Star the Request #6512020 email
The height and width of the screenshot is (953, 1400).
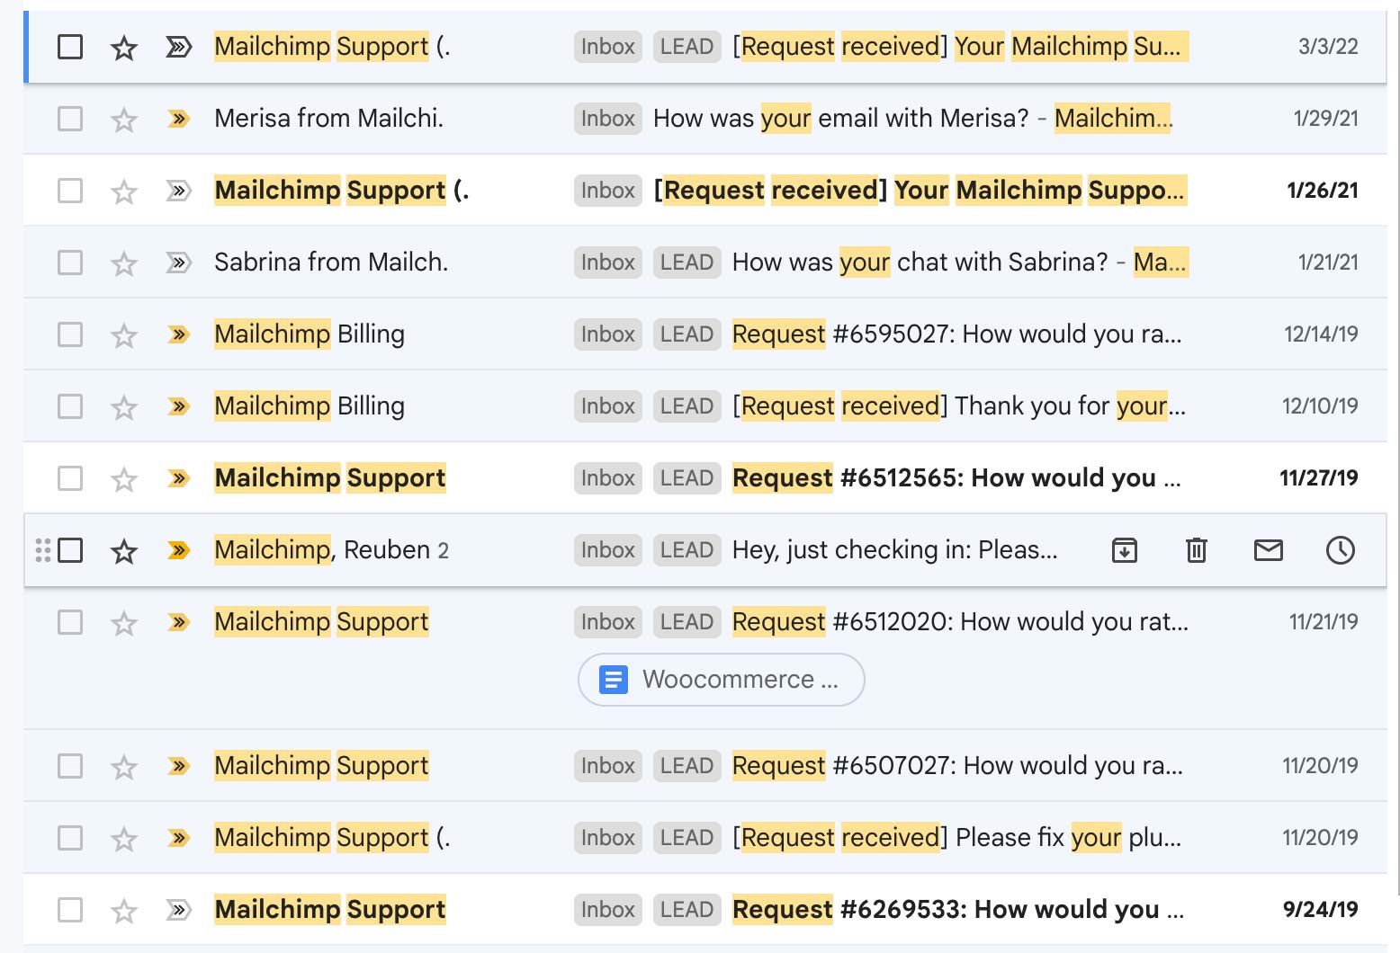[124, 622]
